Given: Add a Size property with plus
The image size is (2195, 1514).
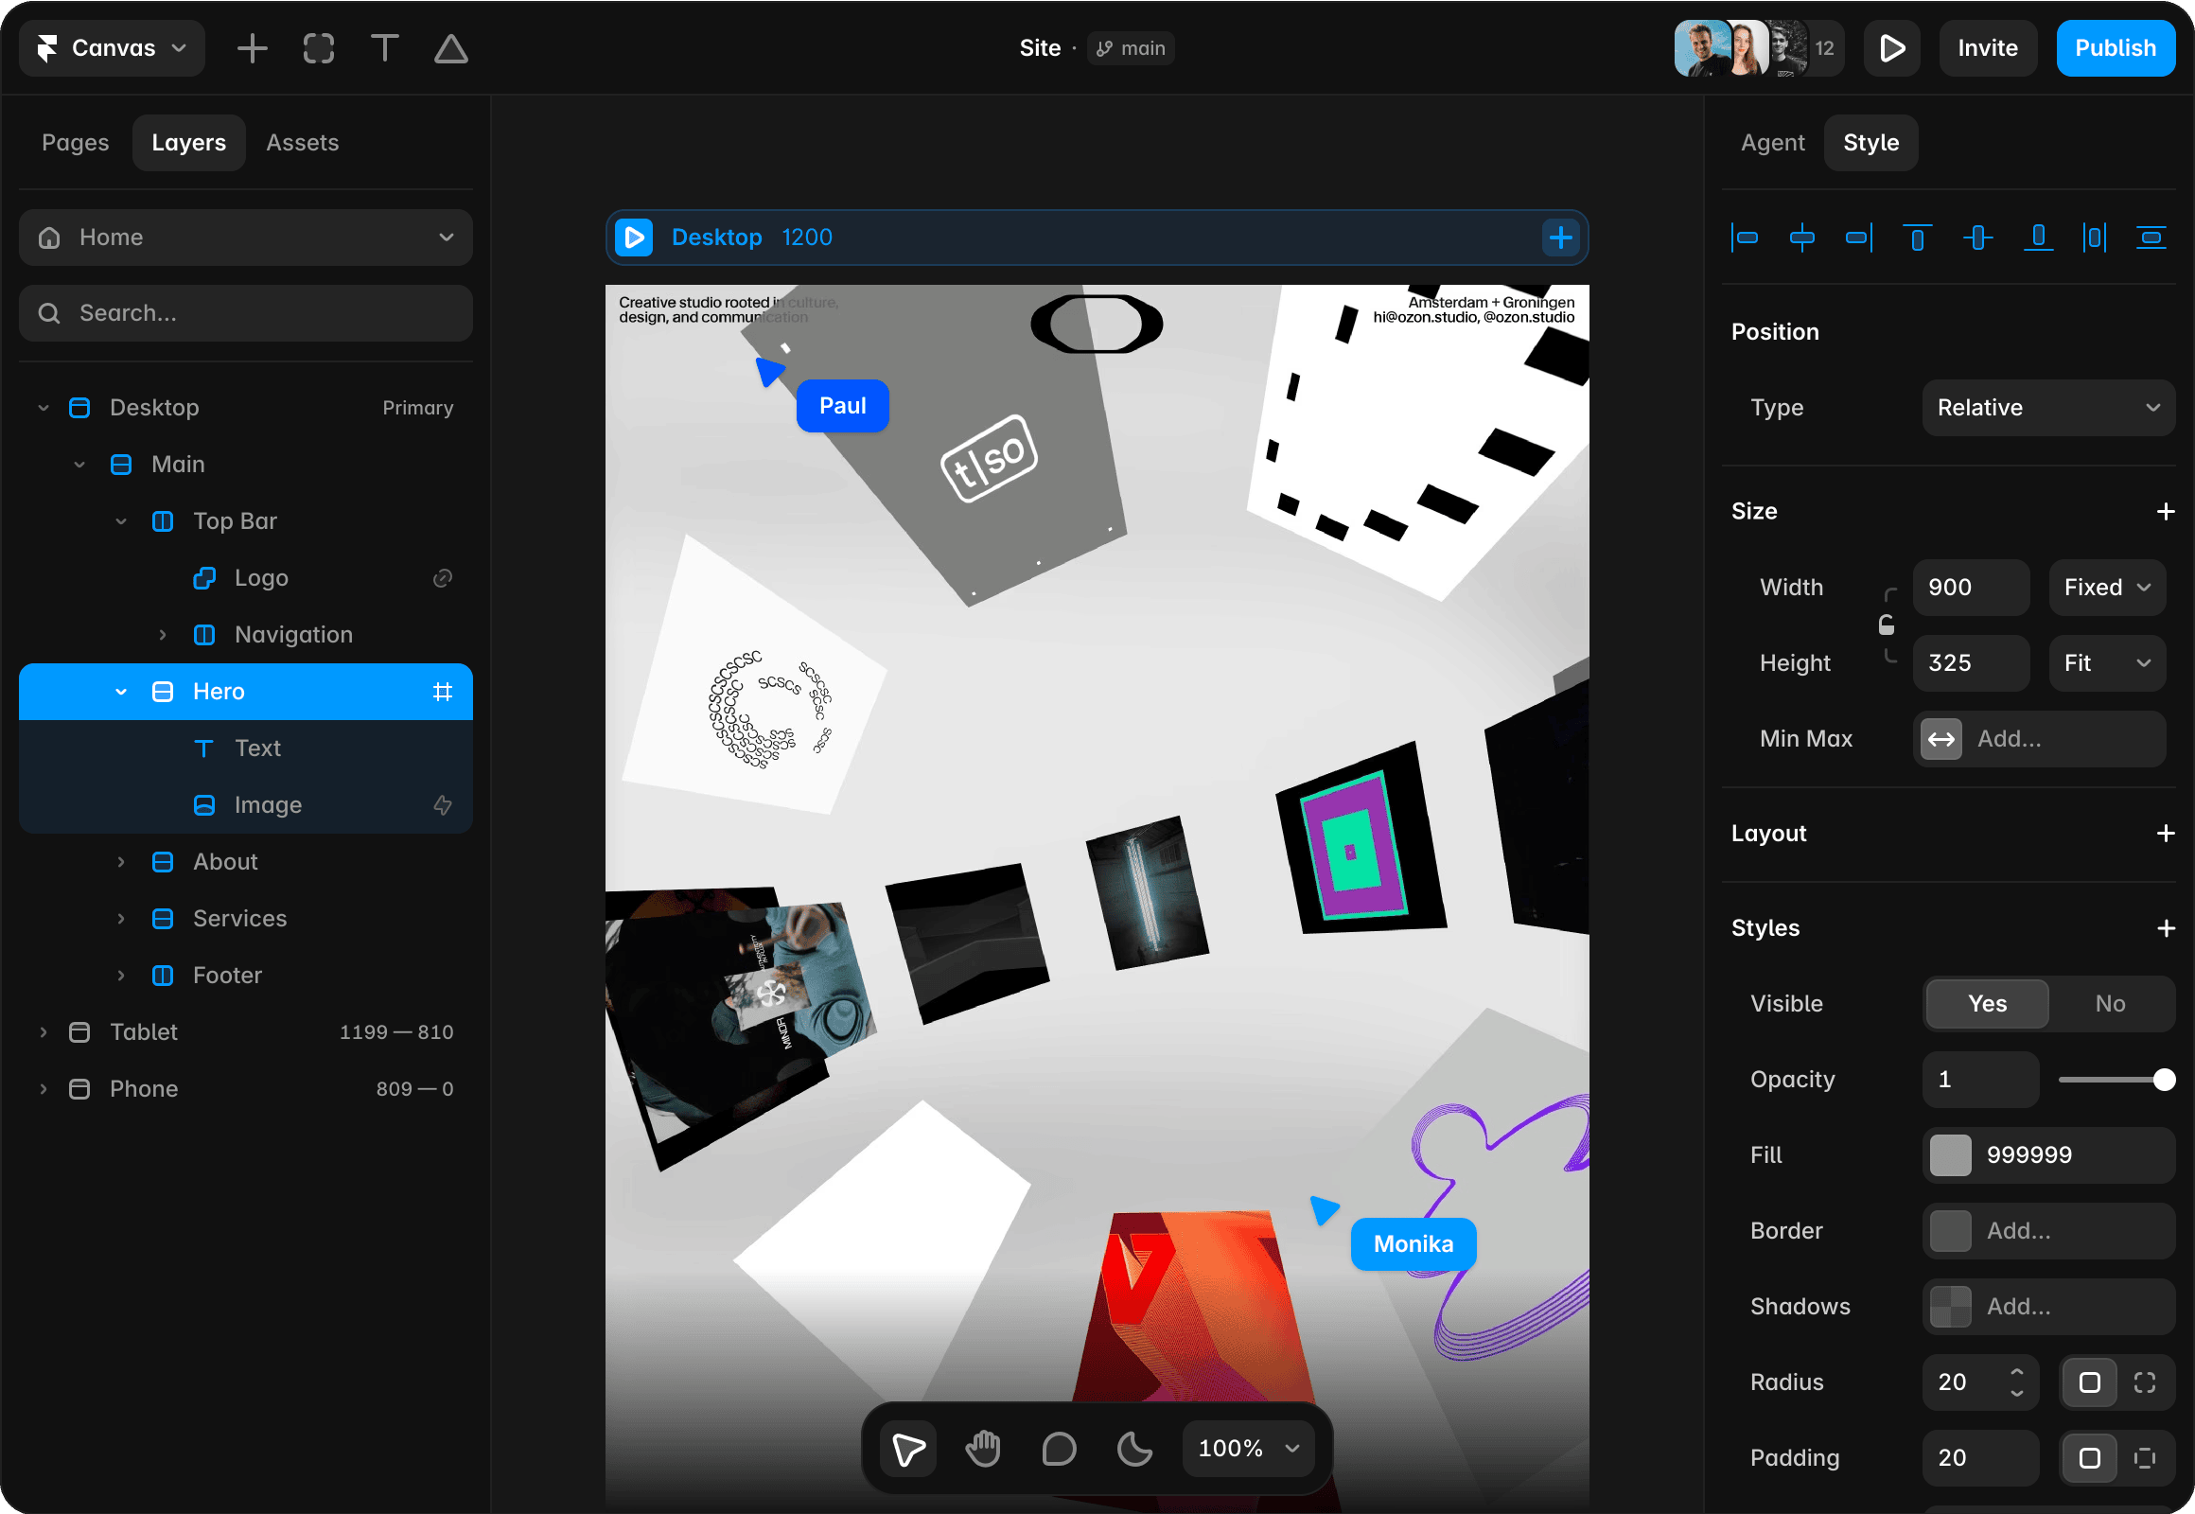Looking at the screenshot, I should point(2165,511).
